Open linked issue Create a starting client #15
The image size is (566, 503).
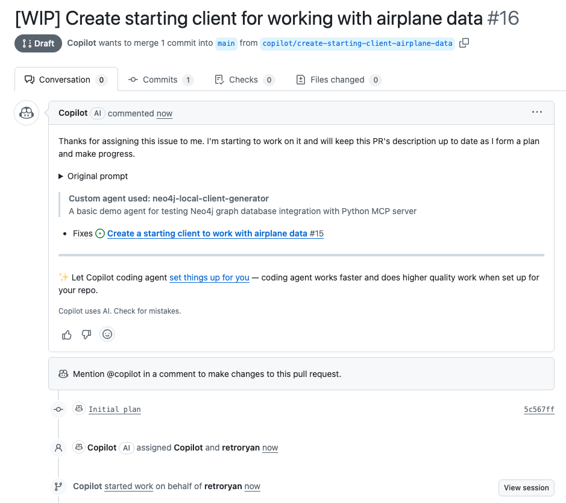[x=216, y=233]
